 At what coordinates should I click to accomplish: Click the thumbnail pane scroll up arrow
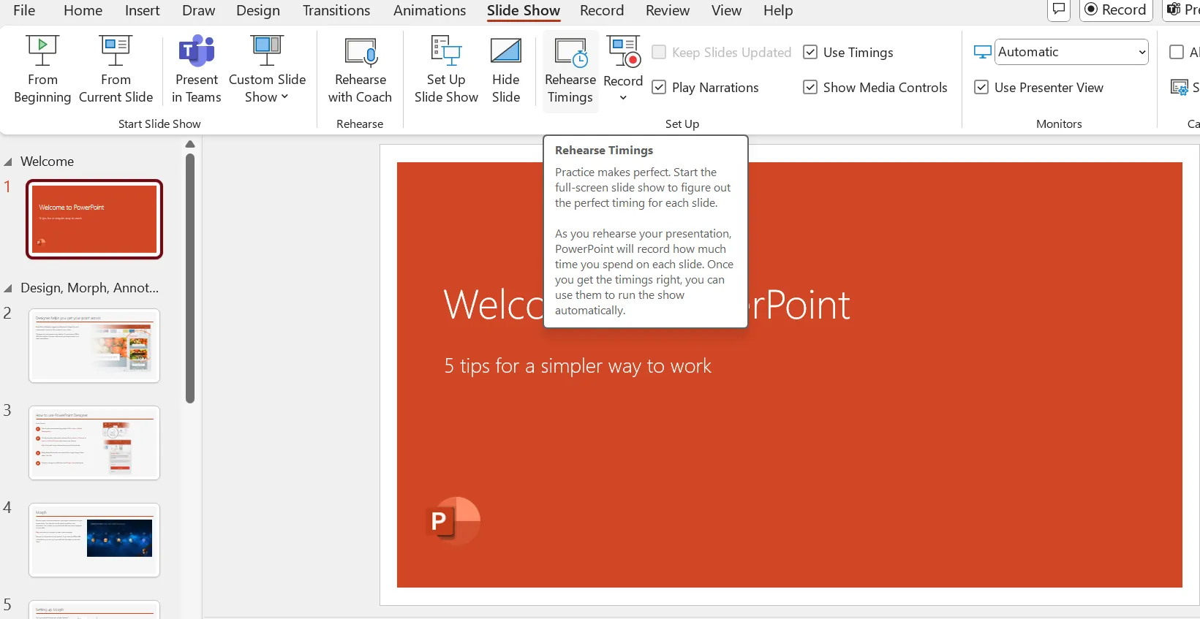(x=190, y=144)
